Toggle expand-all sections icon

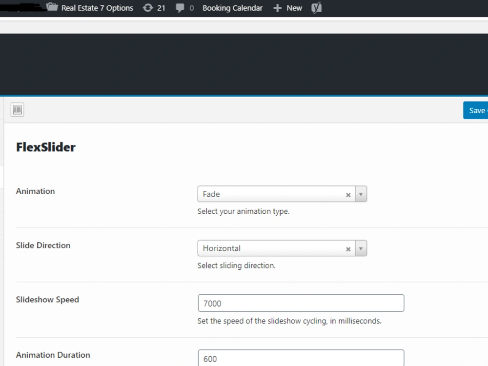tap(18, 109)
